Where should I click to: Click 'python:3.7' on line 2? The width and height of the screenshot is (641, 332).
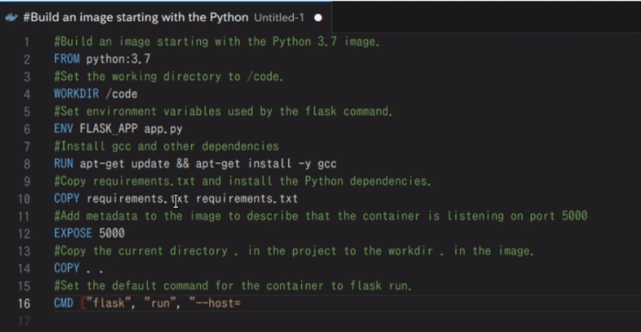(118, 59)
